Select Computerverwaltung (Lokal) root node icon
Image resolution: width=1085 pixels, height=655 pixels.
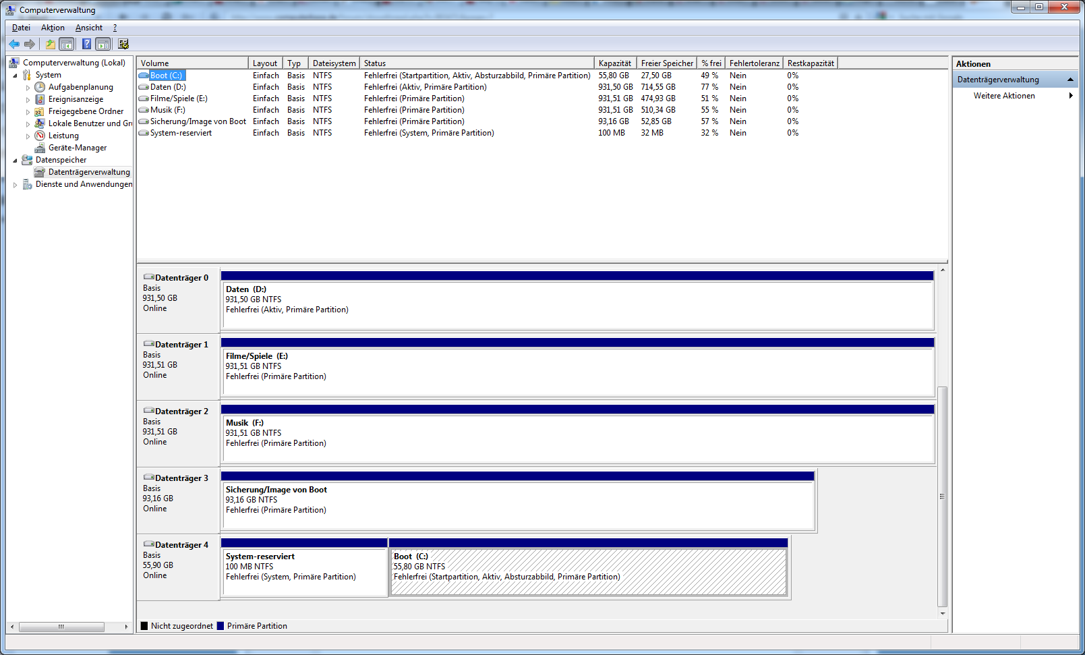(13, 63)
